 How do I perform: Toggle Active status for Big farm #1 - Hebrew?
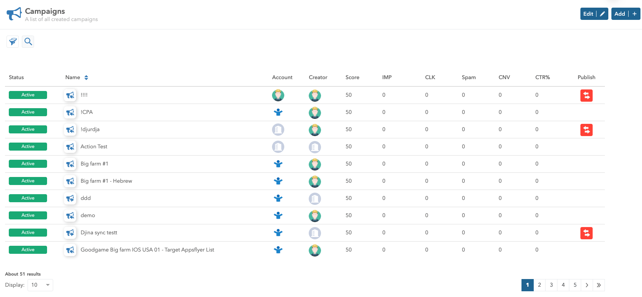28,181
